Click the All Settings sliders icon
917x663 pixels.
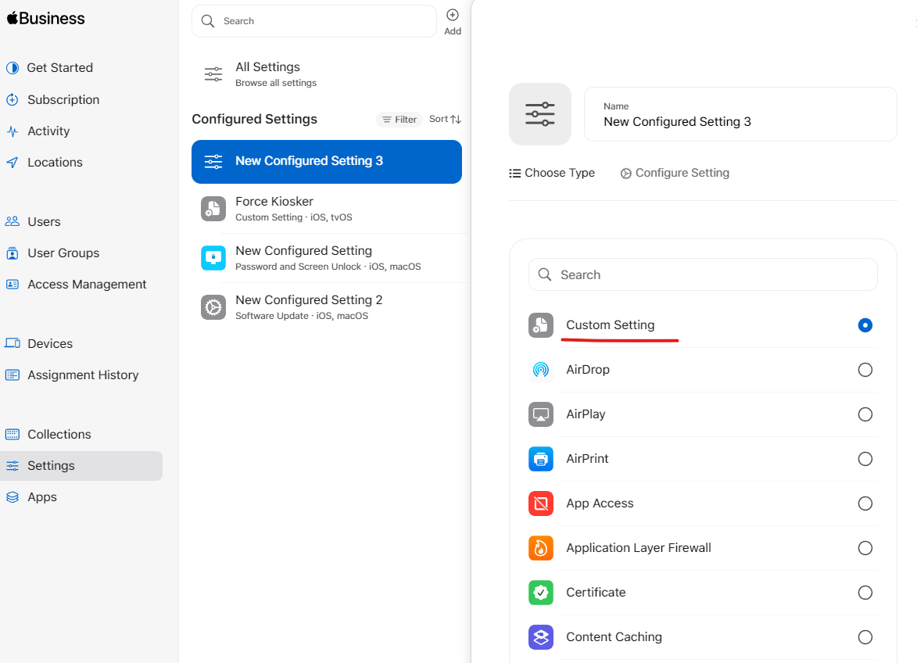point(213,74)
